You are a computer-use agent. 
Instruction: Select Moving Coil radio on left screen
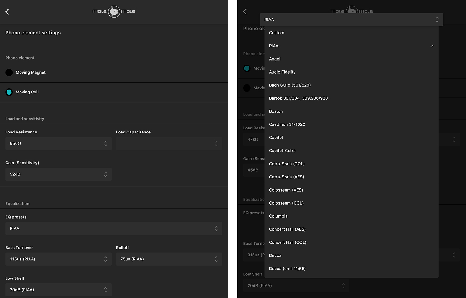(9, 92)
